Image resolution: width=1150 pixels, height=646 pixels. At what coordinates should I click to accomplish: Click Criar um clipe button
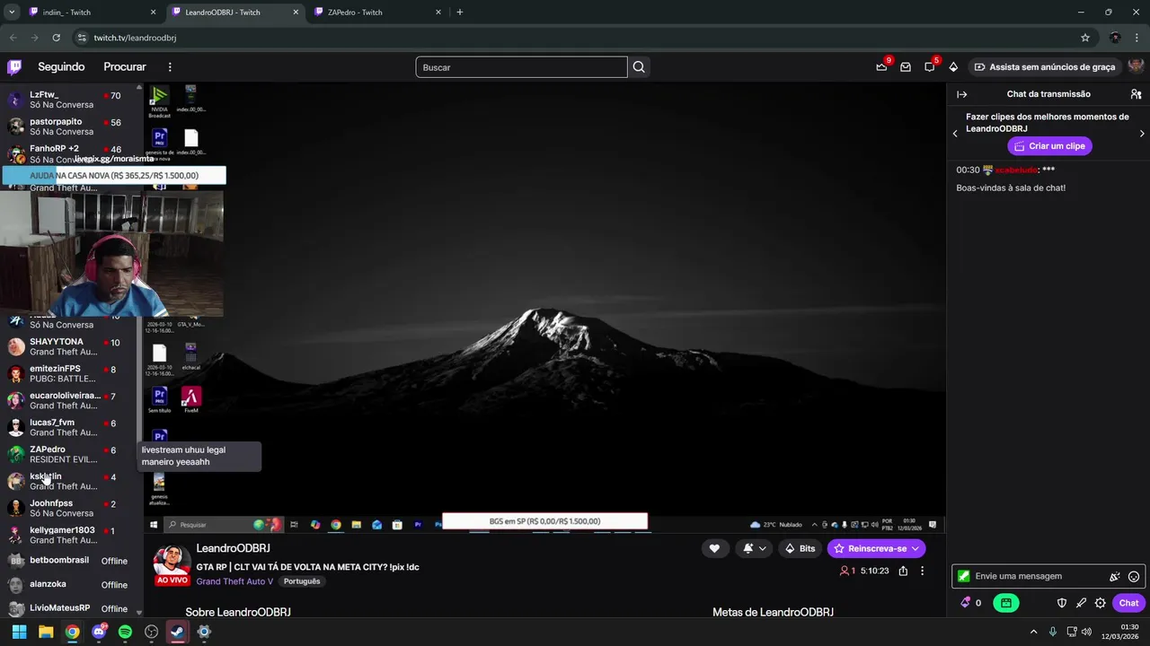click(x=1049, y=145)
